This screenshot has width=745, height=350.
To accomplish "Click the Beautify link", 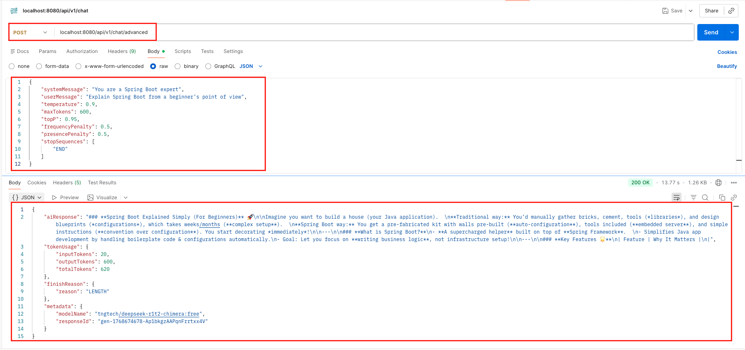I will pos(727,66).
